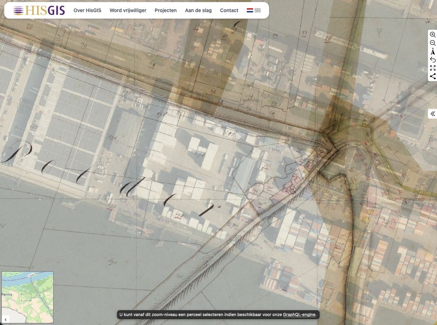Screen dimensions: 437x325
Task: Open the Over HisGIS menu
Action: point(87,10)
